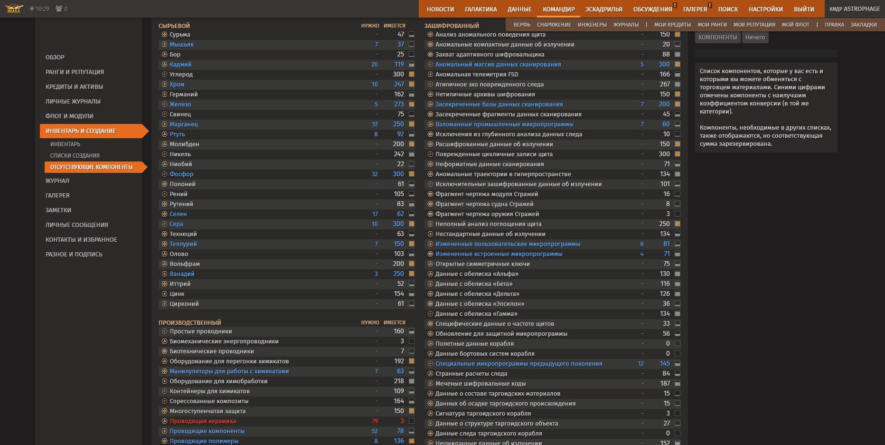Open ЗАКЛАДКИ submenu item
885x445 pixels.
(864, 25)
